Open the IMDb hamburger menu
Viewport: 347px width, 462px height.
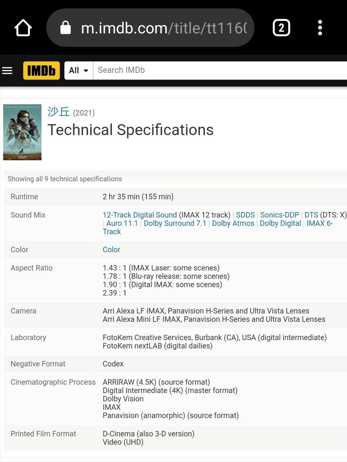[7, 71]
